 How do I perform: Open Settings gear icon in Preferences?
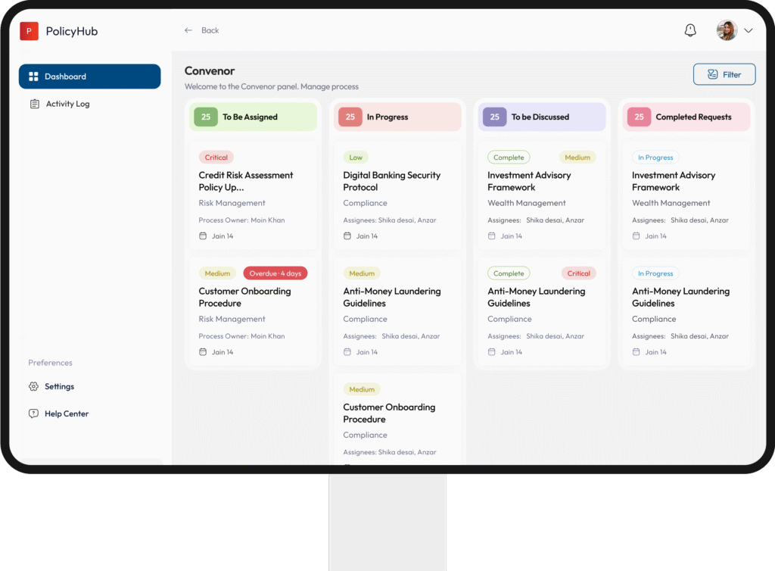(33, 386)
